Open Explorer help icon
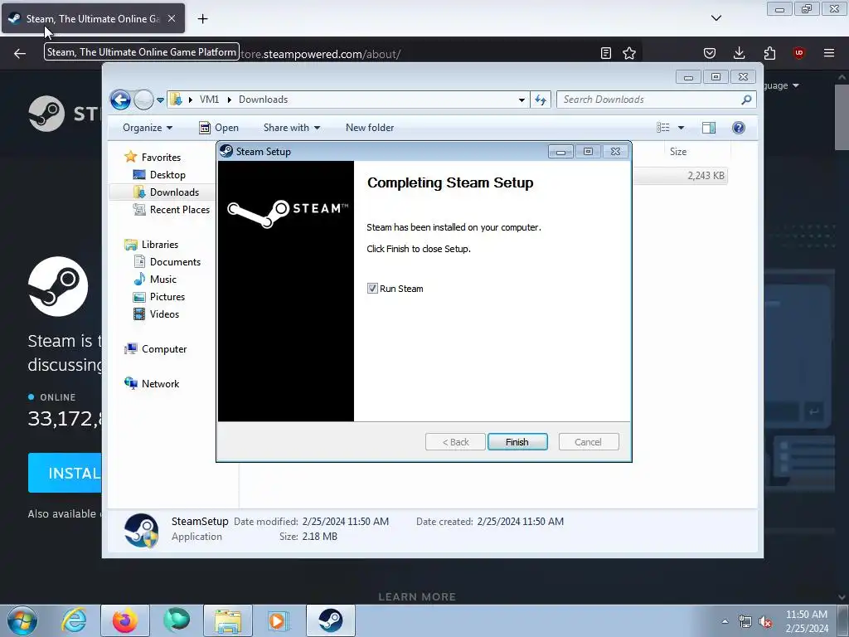The height and width of the screenshot is (637, 849). click(x=739, y=128)
